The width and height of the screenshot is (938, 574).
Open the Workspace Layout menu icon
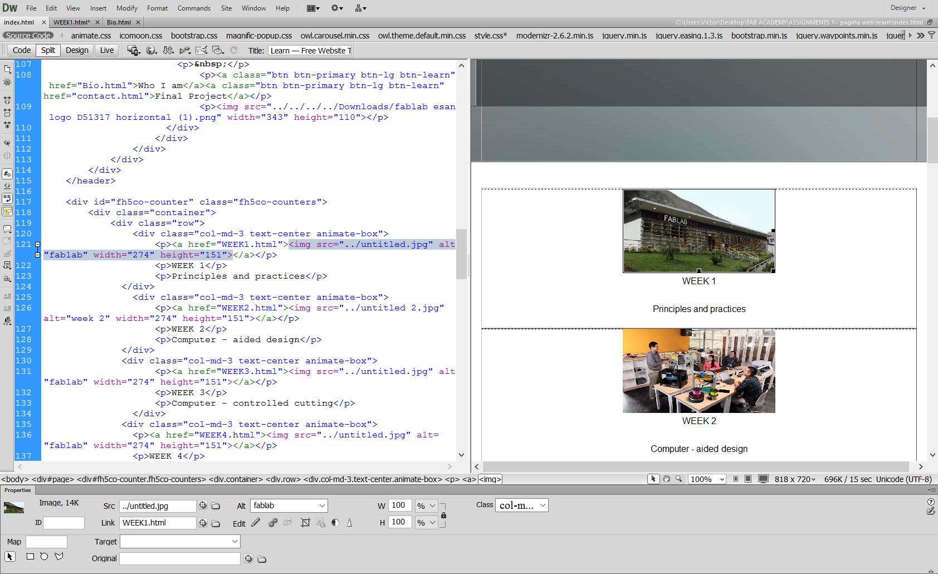(x=313, y=8)
